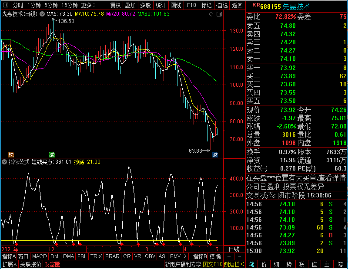Open 多股 multi-stock view
Viewport: 348px width, 269px height.
click(x=145, y=5)
